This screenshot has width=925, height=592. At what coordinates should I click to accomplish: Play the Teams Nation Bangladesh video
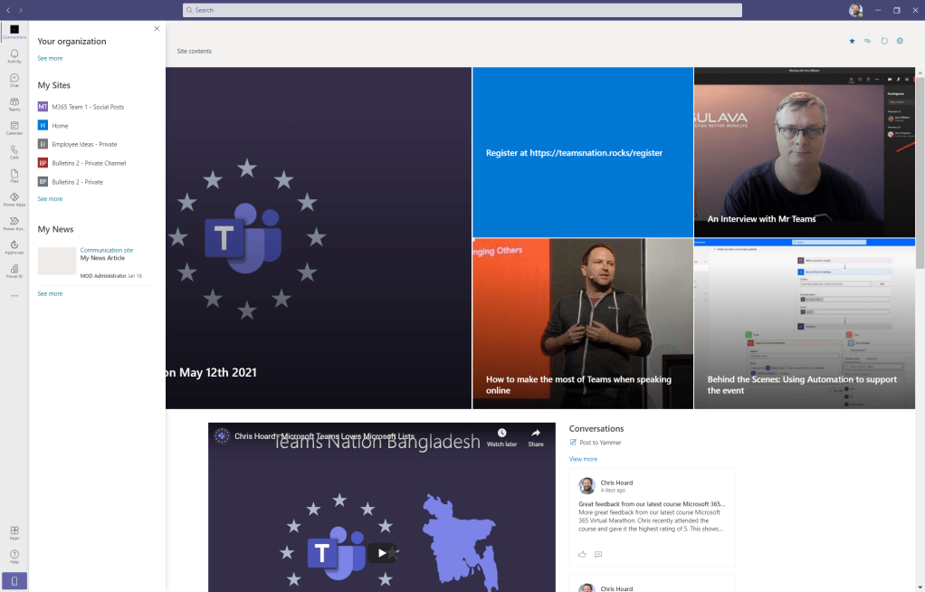(382, 552)
